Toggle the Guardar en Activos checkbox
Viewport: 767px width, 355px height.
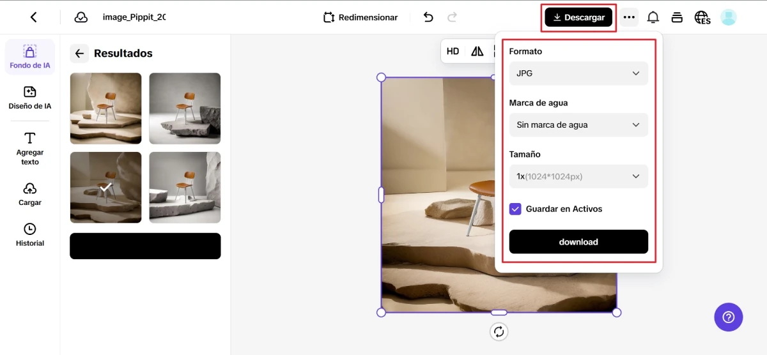click(515, 209)
